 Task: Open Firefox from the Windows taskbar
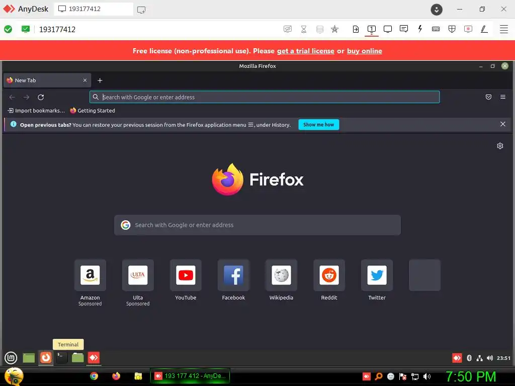(116, 376)
